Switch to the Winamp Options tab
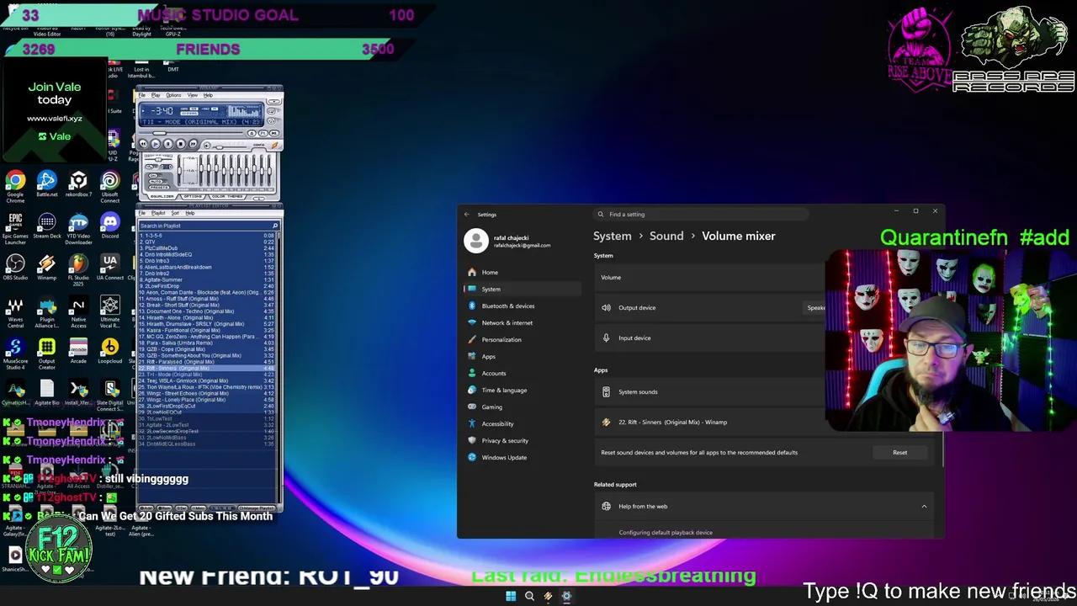Viewport: 1077px width, 606px height. 193,196
